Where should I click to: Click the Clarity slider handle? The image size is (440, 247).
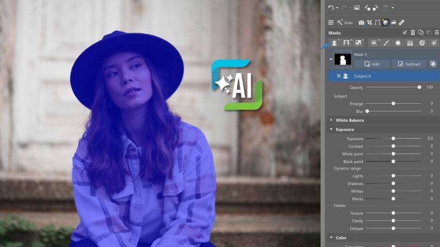393,221
